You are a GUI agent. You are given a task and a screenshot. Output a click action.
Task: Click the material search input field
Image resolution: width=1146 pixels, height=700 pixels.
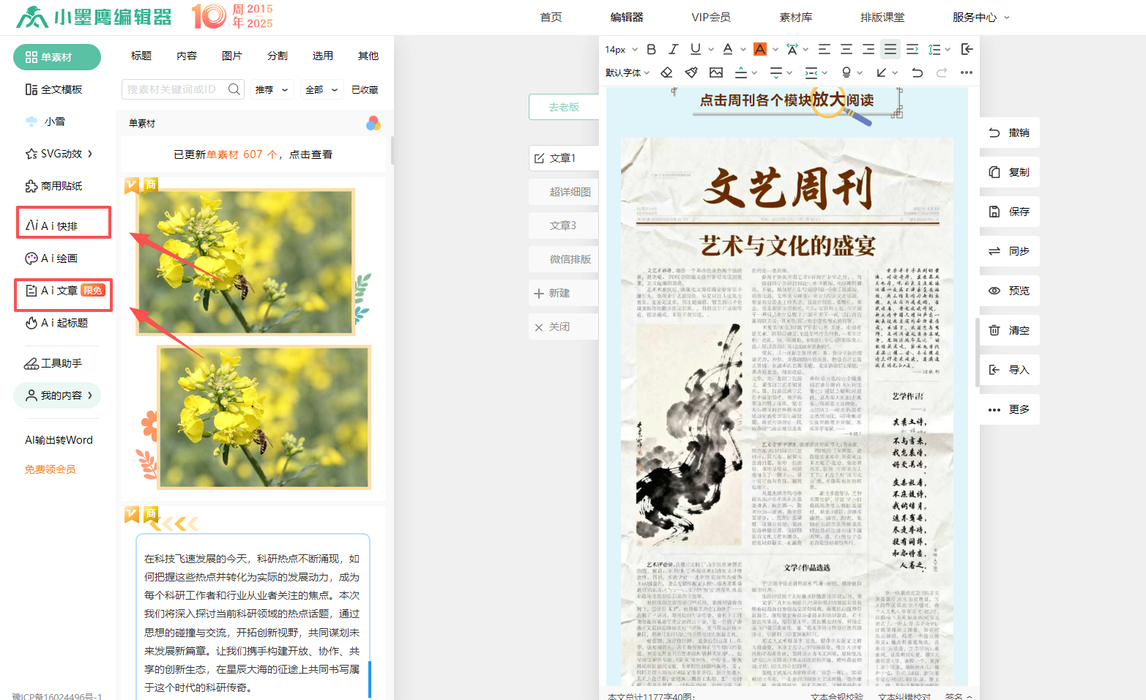point(174,89)
